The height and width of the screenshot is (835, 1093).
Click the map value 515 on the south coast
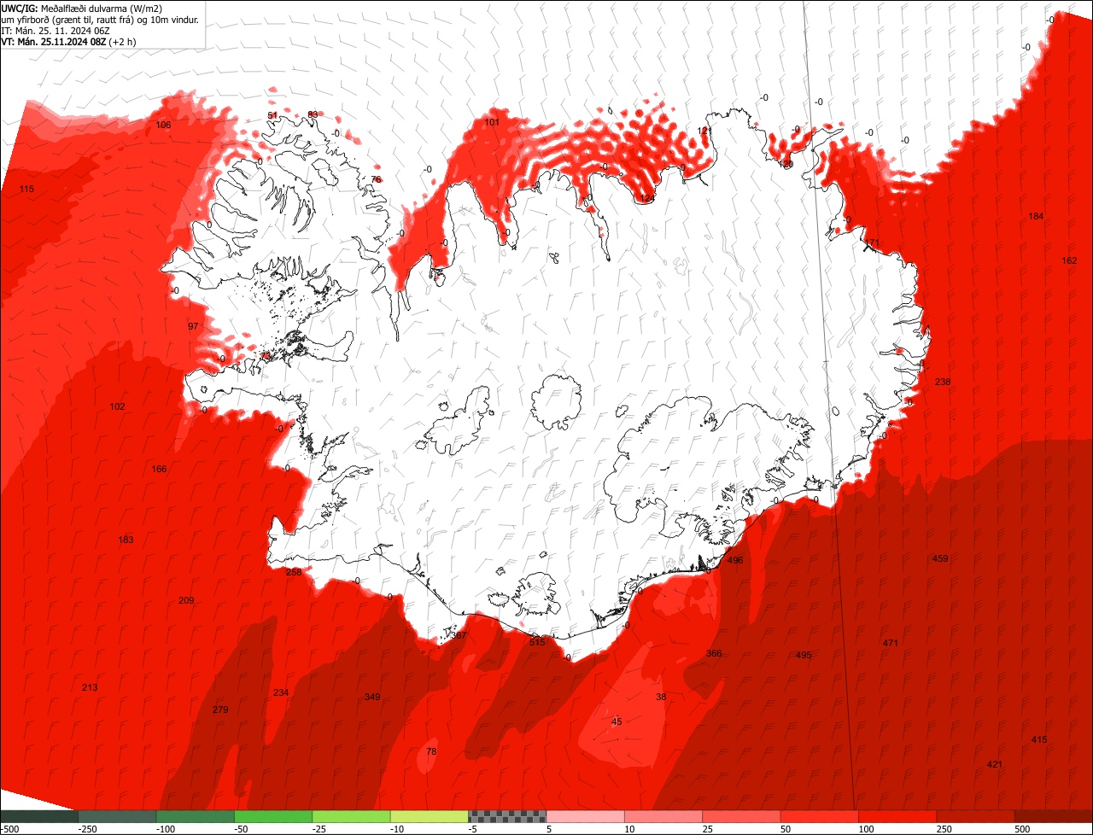coord(537,642)
